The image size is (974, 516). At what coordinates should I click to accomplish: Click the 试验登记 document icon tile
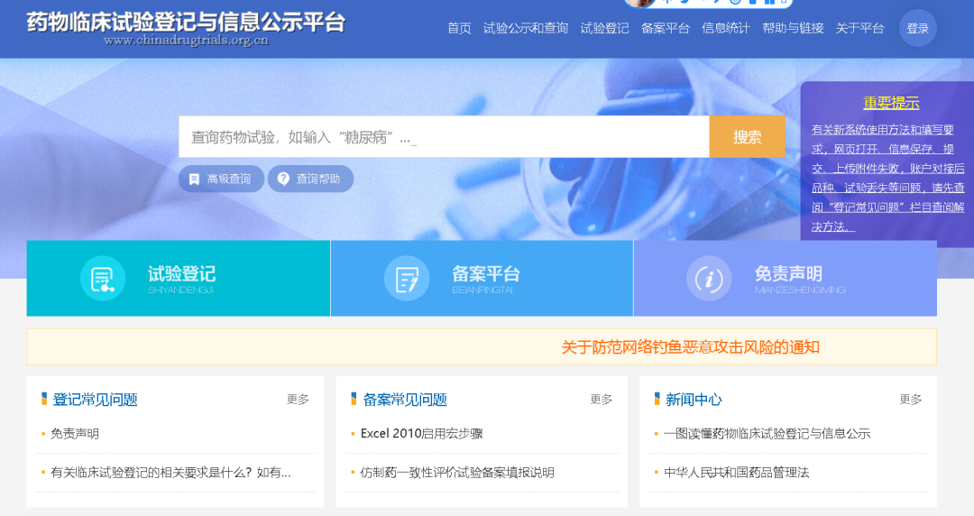103,279
